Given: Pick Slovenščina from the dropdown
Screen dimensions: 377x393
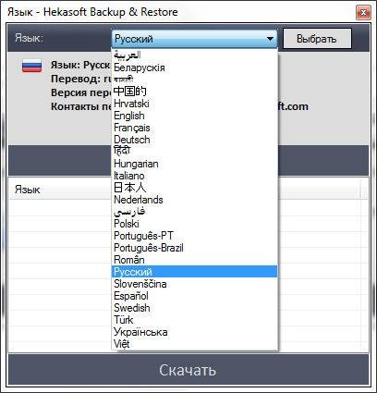Looking at the screenshot, I should [x=195, y=284].
